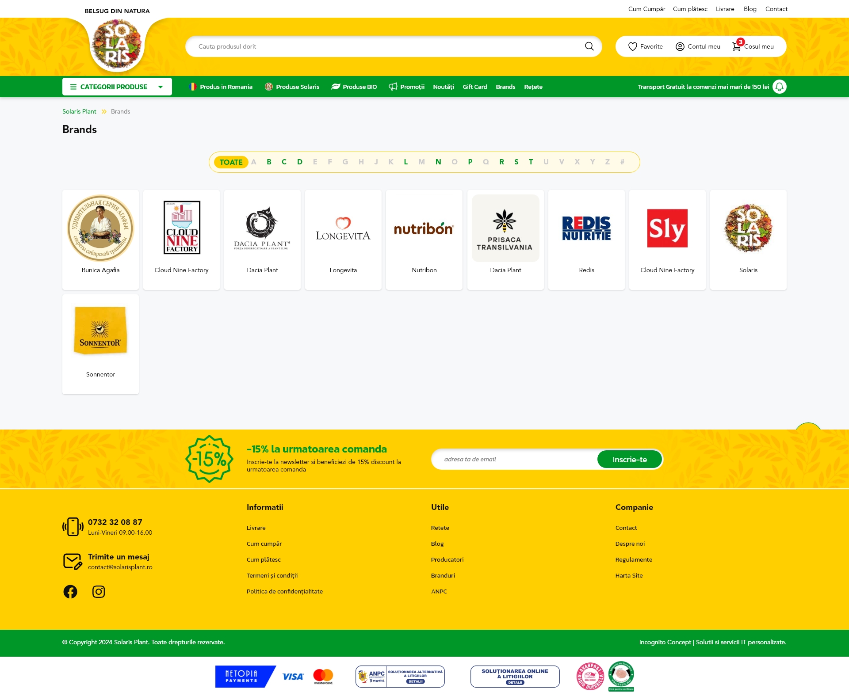Click the Inscrie-te newsletter button
Image resolution: width=849 pixels, height=696 pixels.
pyautogui.click(x=629, y=460)
